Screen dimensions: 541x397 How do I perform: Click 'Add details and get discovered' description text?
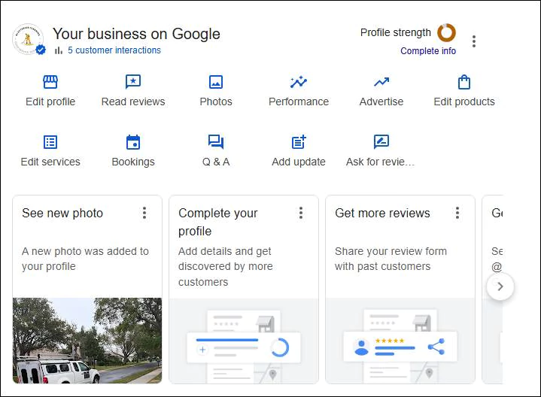pos(225,267)
